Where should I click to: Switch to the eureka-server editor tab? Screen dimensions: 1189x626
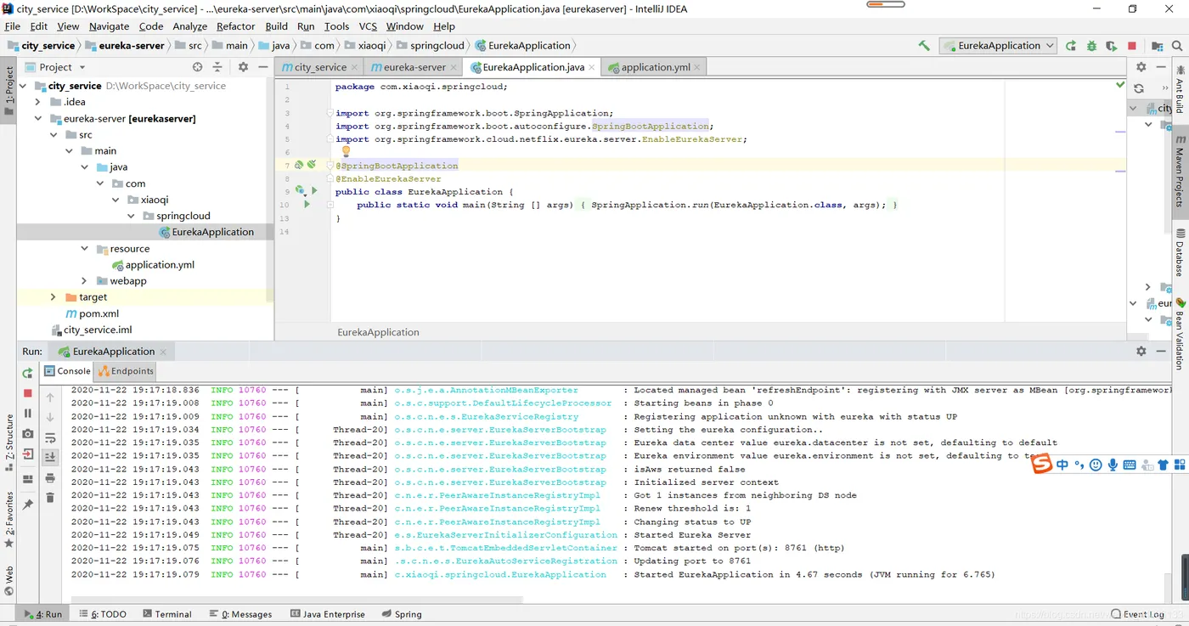414,67
